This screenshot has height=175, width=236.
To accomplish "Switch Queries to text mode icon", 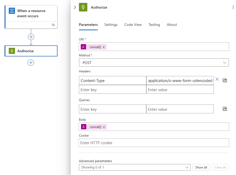I will pyautogui.click(x=224, y=109).
